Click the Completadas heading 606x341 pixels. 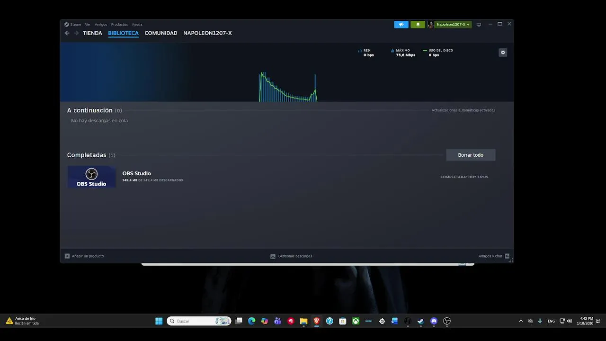coord(87,155)
